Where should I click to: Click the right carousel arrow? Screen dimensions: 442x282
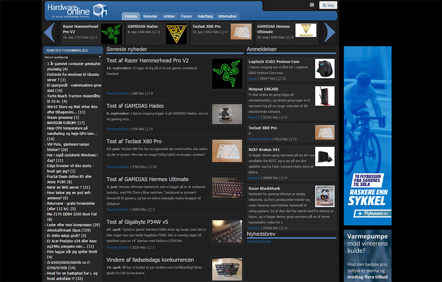330,33
